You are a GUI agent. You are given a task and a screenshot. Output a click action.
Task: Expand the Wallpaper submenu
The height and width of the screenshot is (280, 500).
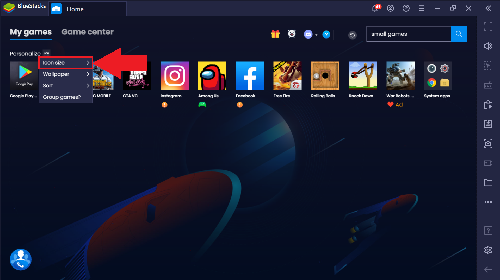66,74
